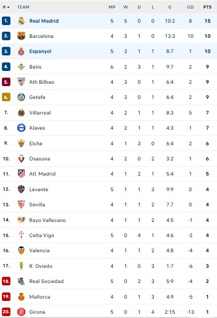Click the MP column header
Viewport: 217px width, 318px height.
click(x=112, y=7)
